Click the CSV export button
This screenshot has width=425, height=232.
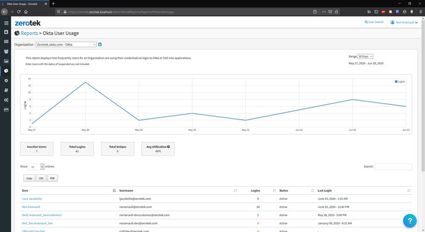[41, 178]
